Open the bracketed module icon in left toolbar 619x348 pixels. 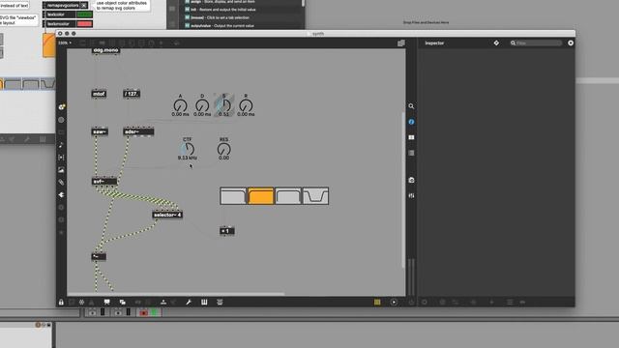point(61,158)
